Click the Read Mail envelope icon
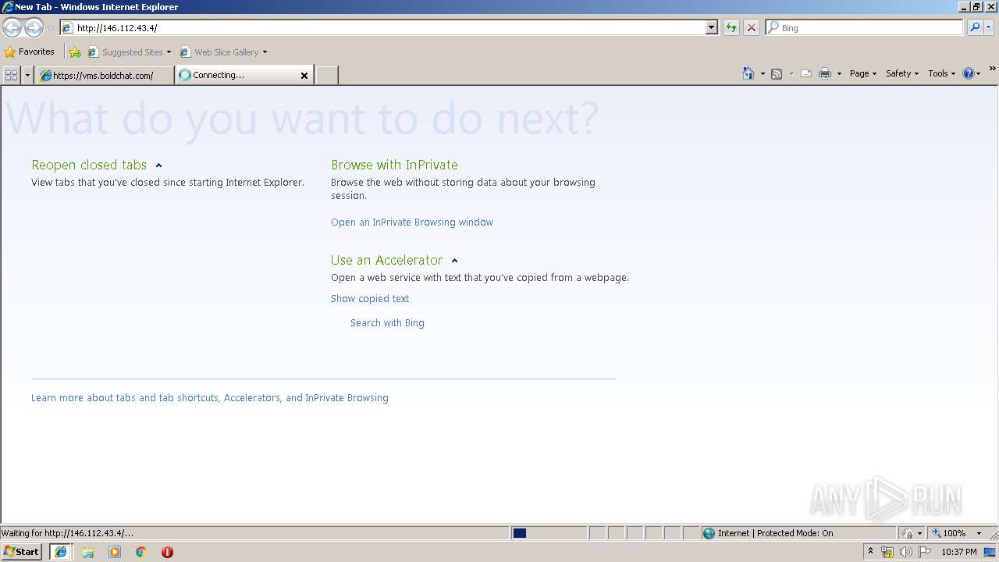 point(806,74)
